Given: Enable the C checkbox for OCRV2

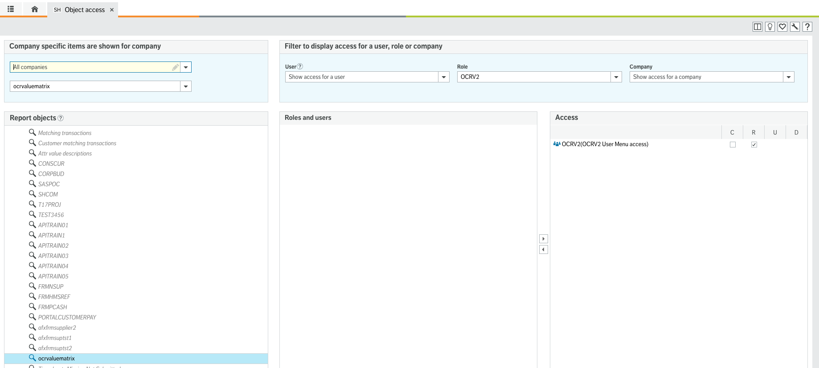Looking at the screenshot, I should [x=733, y=144].
